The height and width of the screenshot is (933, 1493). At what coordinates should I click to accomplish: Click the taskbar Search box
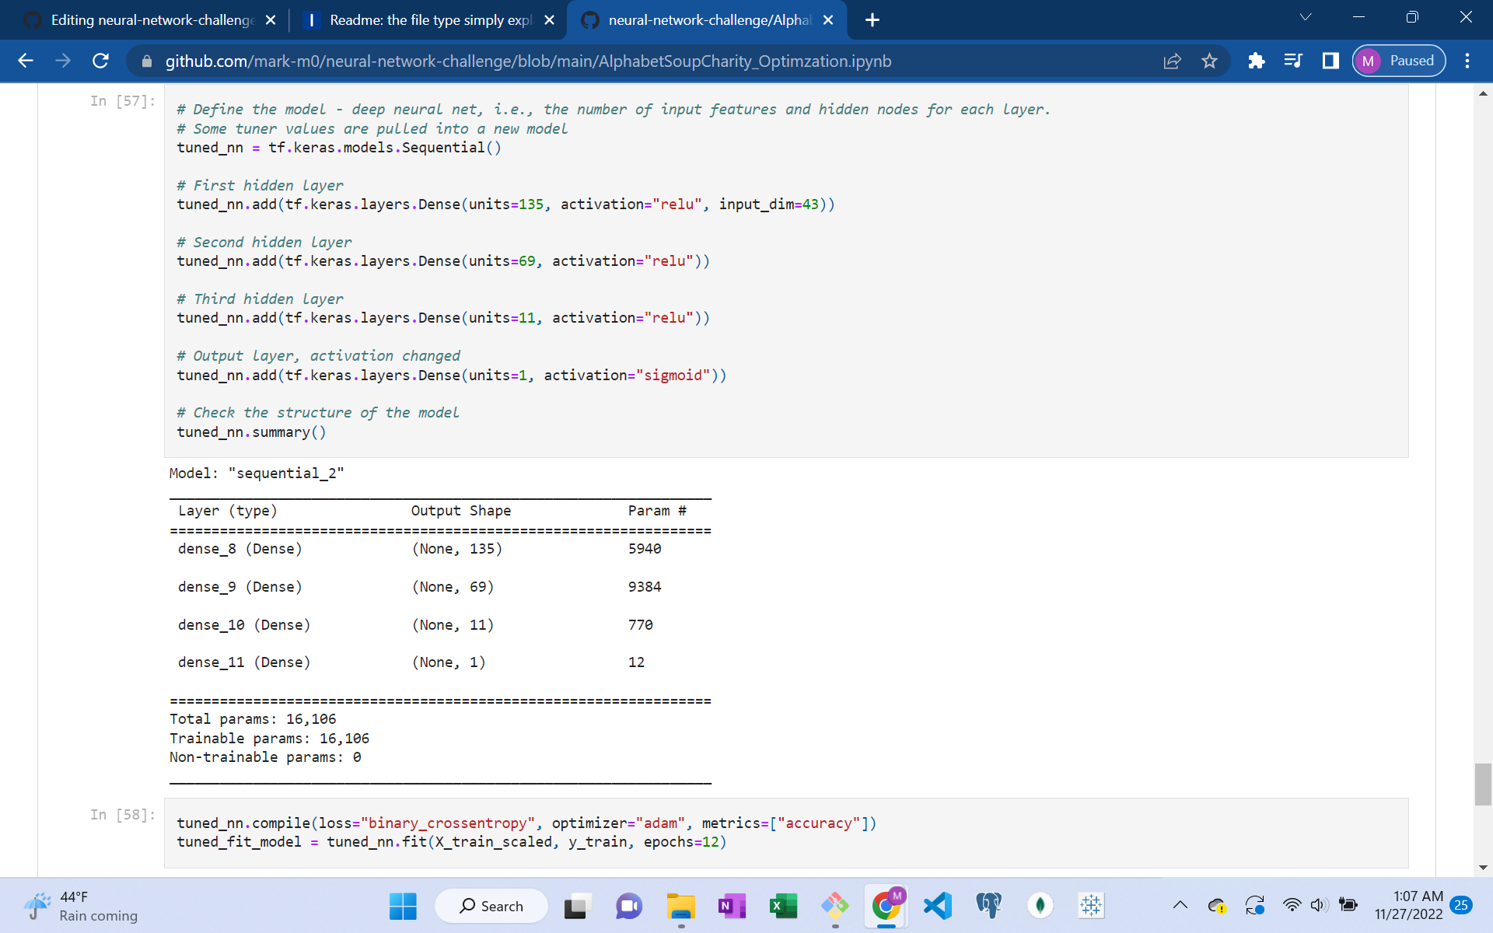click(x=491, y=906)
